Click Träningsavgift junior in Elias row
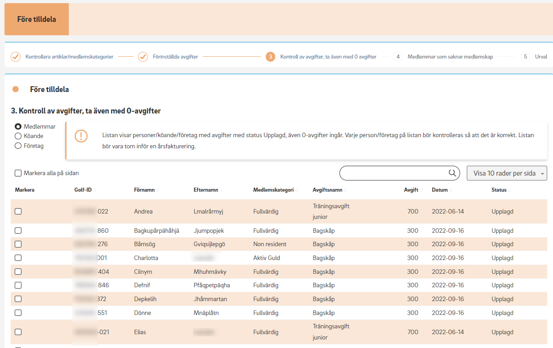Image resolution: width=553 pixels, height=348 pixels. [x=331, y=332]
